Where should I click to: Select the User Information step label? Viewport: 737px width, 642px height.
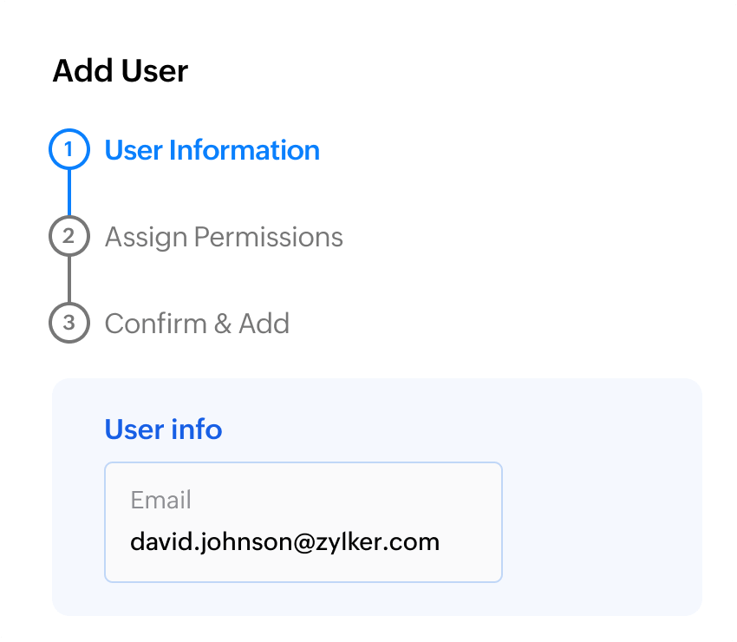coord(212,150)
